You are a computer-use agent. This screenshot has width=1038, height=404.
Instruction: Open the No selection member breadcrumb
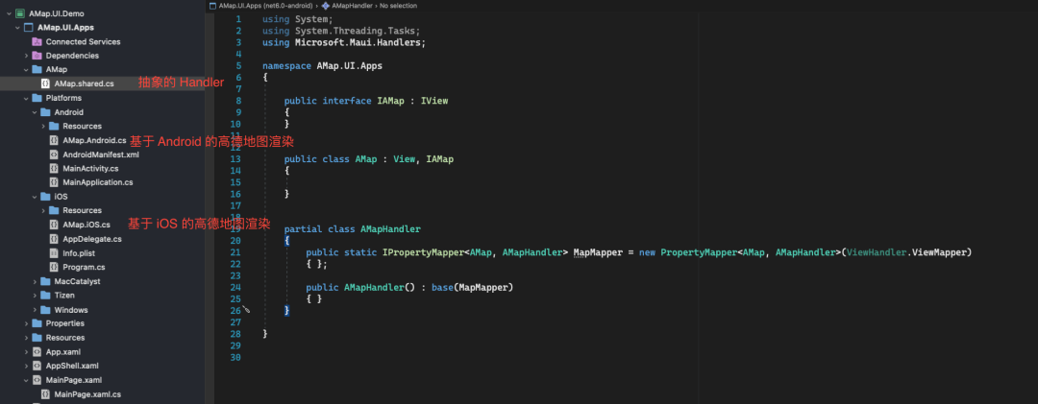pos(398,6)
